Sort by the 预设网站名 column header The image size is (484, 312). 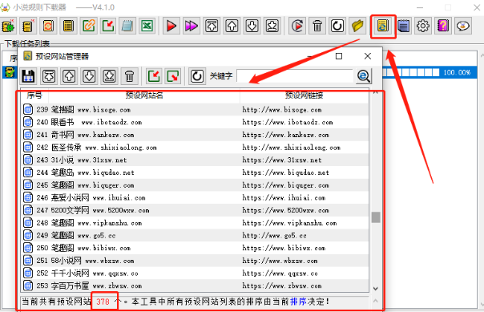coord(144,95)
